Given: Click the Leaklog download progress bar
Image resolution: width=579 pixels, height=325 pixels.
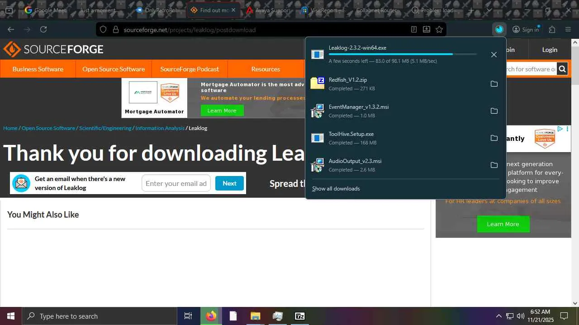Looking at the screenshot, I should pos(403,54).
